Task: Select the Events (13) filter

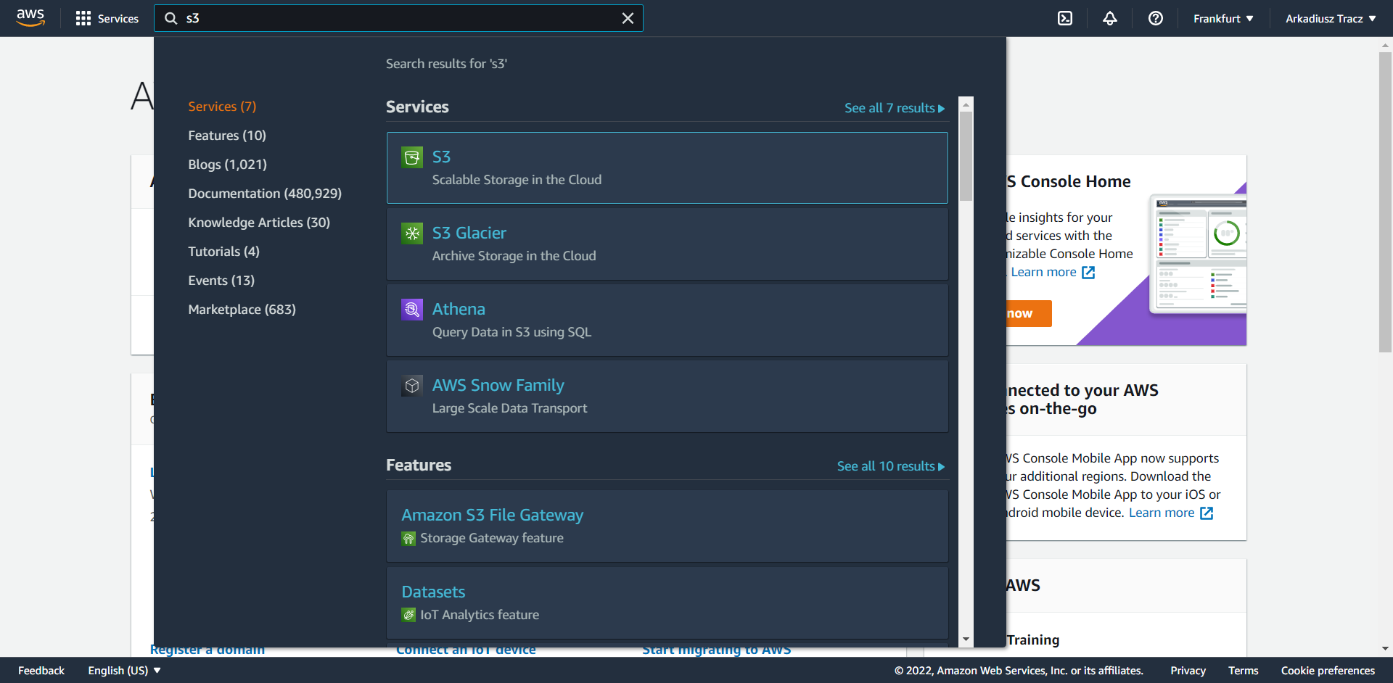Action: [221, 281]
